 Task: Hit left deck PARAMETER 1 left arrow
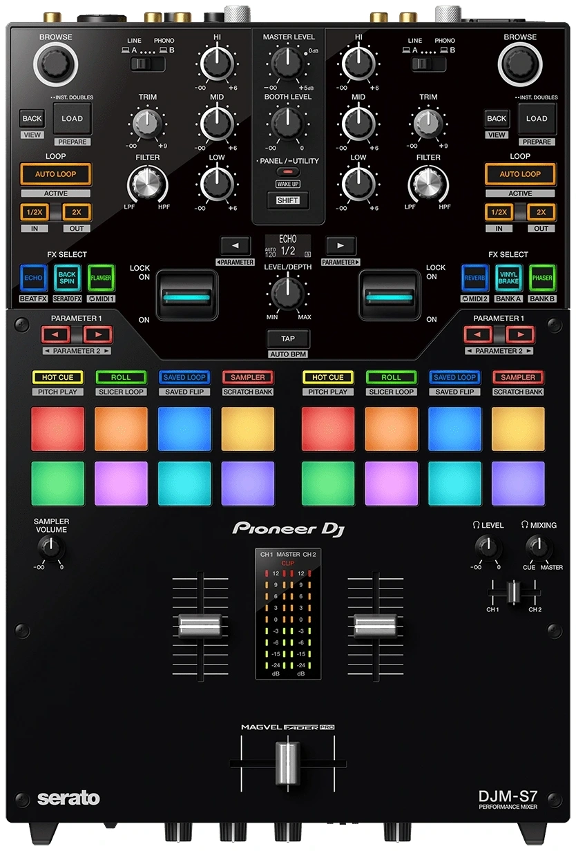click(x=57, y=335)
